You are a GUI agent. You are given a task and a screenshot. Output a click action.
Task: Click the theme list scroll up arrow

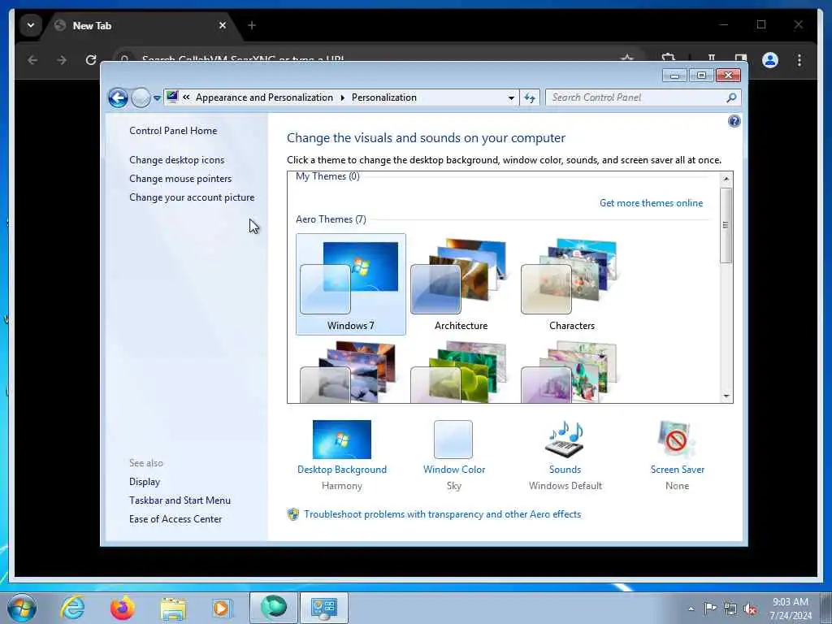point(726,179)
